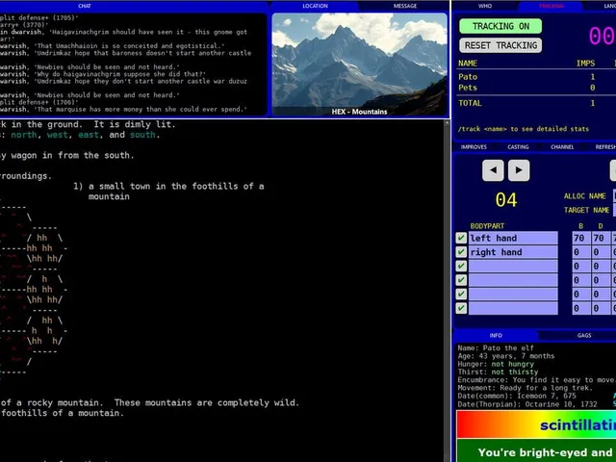Screen dimensions: 616x462
Task: Toggle the left hand bodypart checkbox
Action: click(x=461, y=238)
